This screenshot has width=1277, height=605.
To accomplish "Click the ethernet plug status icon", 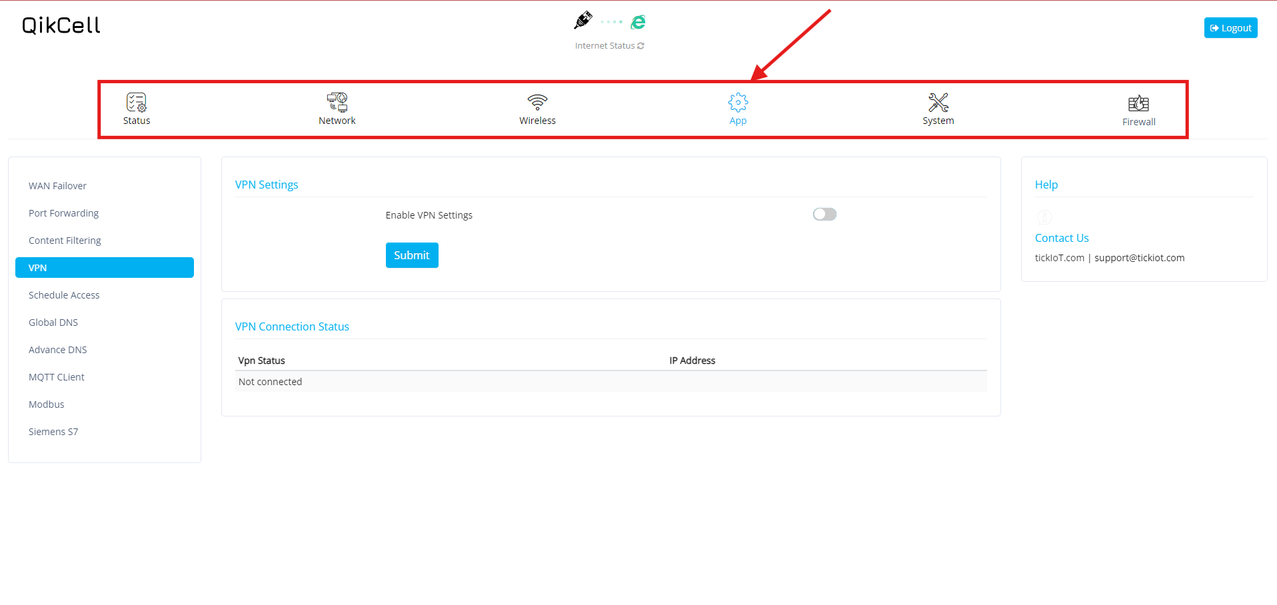I will tap(583, 21).
